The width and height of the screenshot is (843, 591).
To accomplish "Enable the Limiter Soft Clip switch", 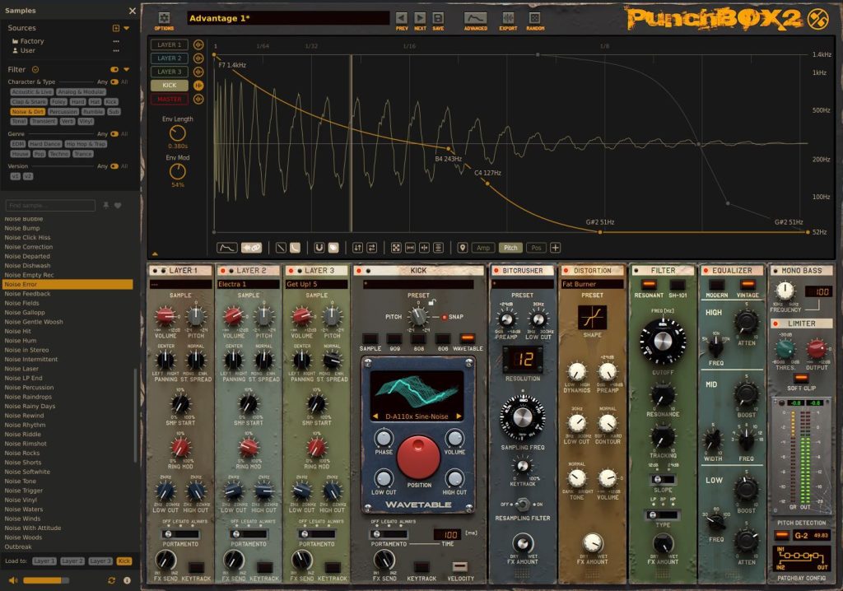I will tap(801, 378).
